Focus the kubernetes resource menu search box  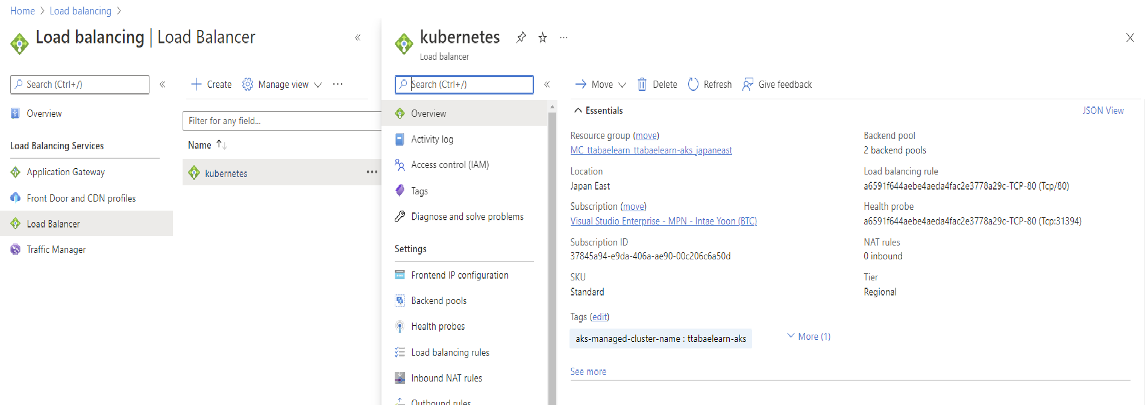coord(464,84)
